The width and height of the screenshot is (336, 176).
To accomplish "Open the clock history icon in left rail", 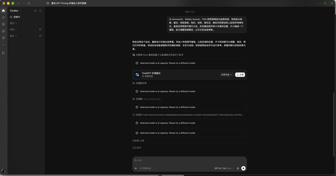I will 3,17.
